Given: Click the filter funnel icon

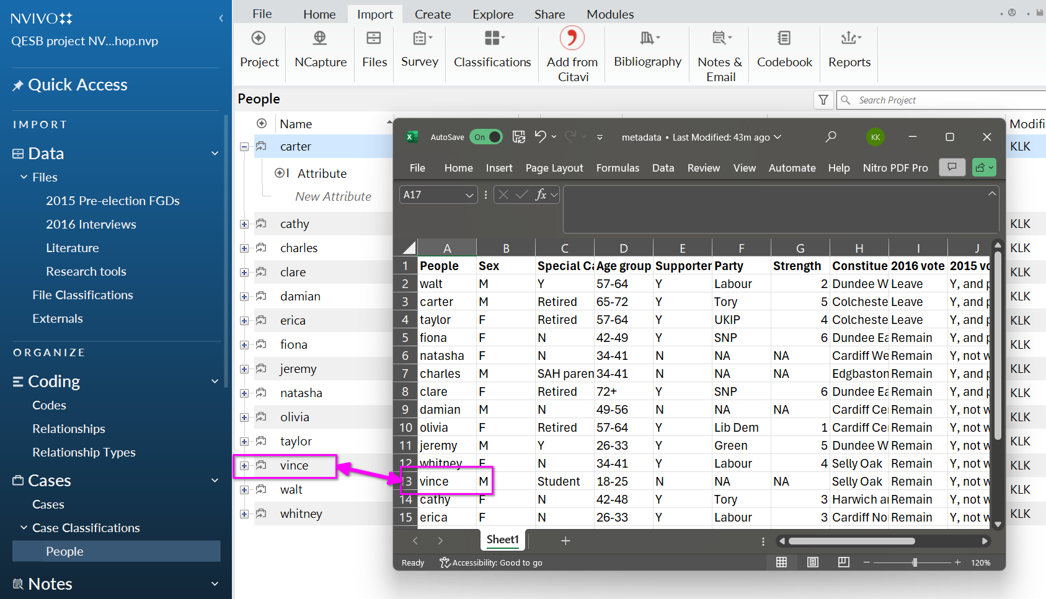Looking at the screenshot, I should (823, 100).
